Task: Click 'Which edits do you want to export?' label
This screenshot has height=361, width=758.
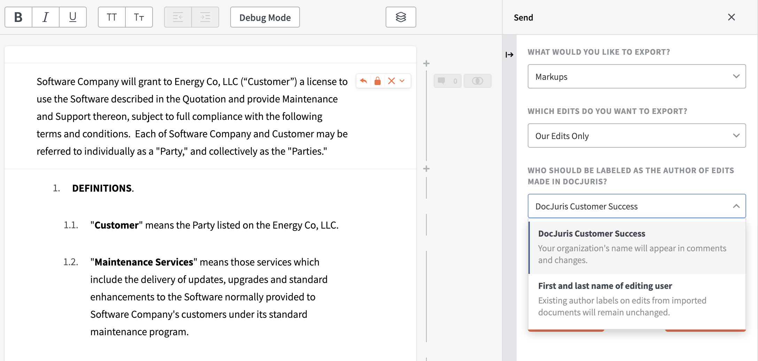Action: pyautogui.click(x=607, y=111)
